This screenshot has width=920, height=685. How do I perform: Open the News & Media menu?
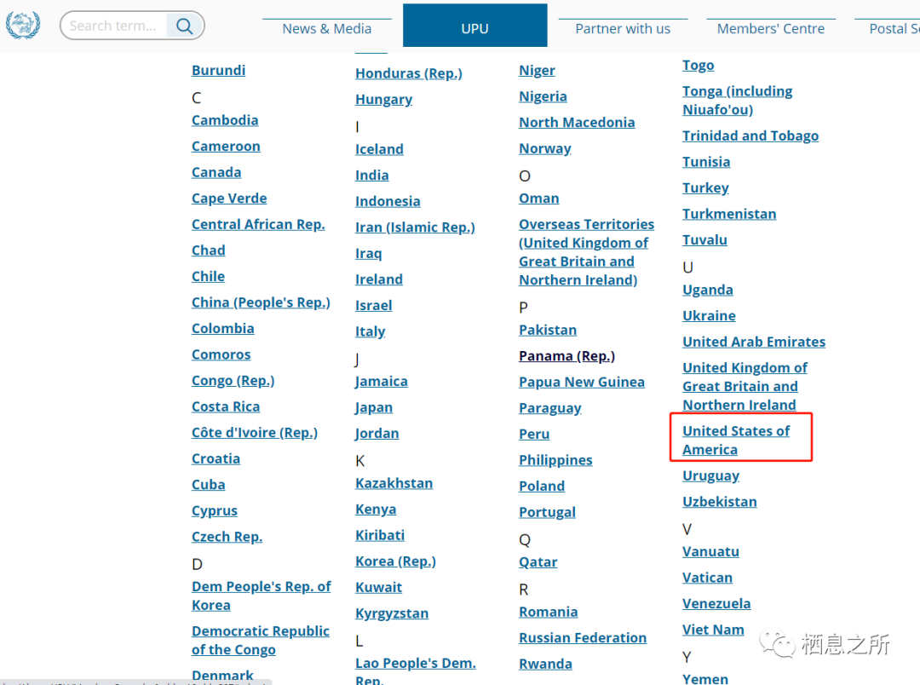tap(327, 29)
